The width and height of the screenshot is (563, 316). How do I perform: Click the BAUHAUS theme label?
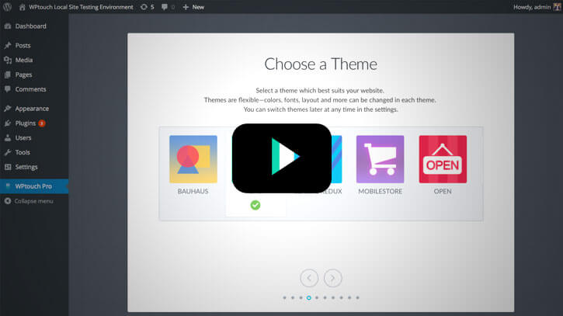tap(193, 192)
